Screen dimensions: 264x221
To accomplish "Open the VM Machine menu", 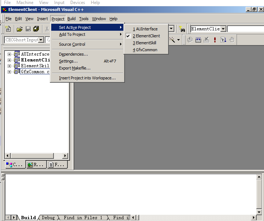I will [25, 3].
